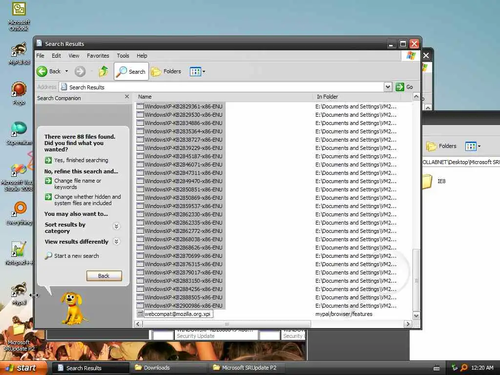Click orange magnifier tray icon
The width and height of the screenshot is (500, 375).
(x=464, y=368)
